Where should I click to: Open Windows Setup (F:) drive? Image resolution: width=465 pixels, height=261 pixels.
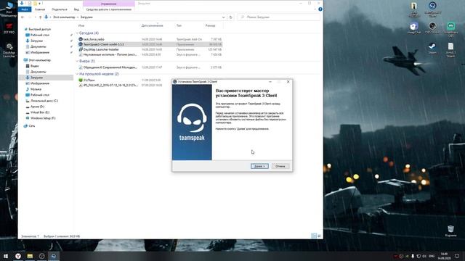[x=43, y=118]
